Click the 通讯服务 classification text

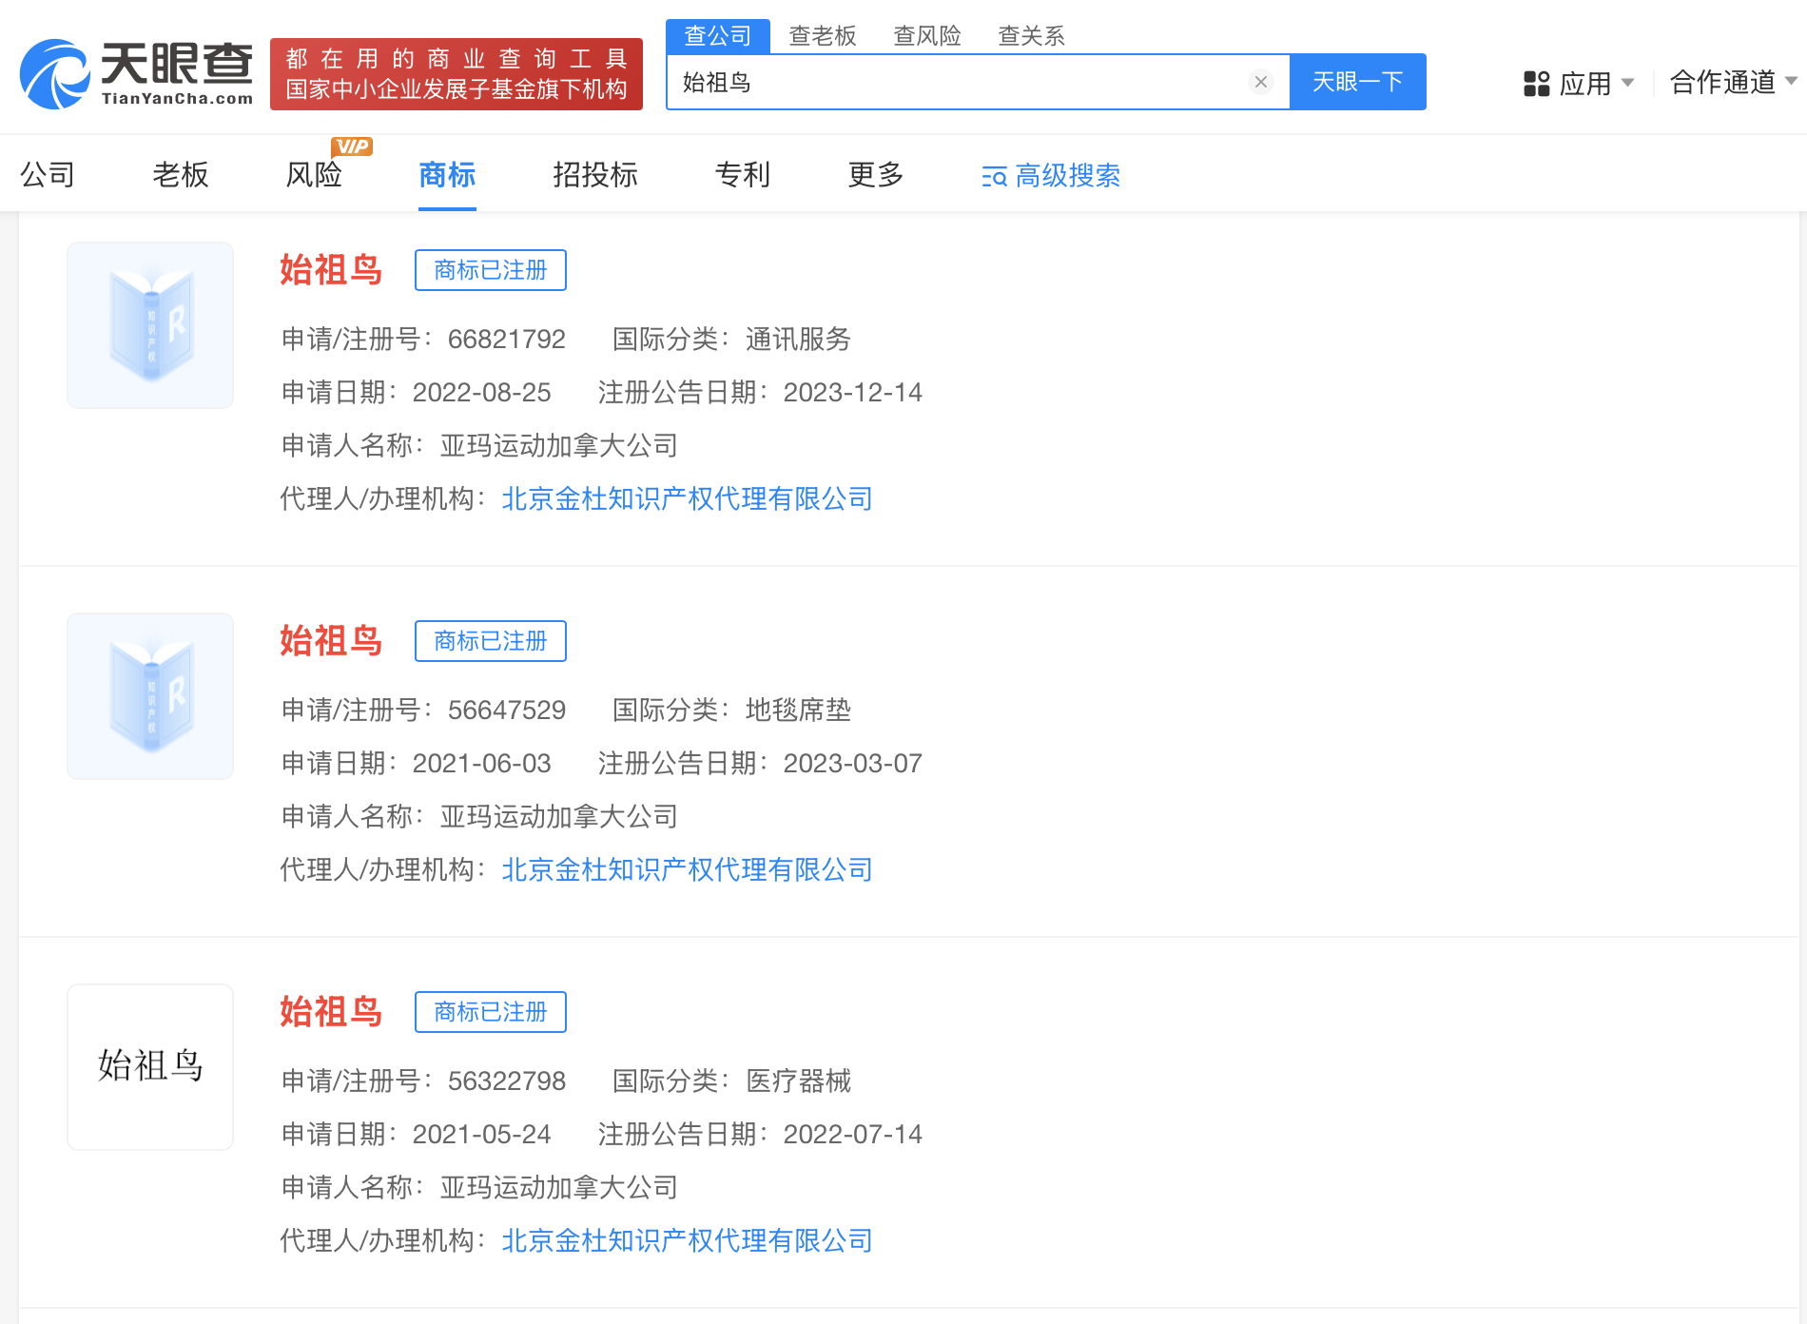tap(799, 340)
